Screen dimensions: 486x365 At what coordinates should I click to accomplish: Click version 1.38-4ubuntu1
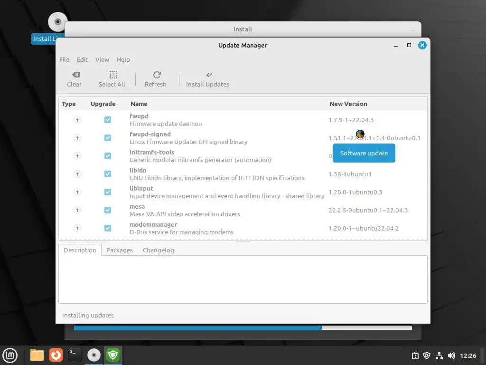350,174
